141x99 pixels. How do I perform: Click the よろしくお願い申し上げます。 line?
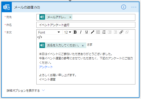(58, 75)
